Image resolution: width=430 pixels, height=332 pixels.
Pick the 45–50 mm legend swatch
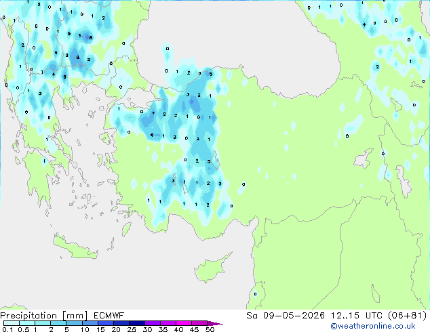[199, 323]
